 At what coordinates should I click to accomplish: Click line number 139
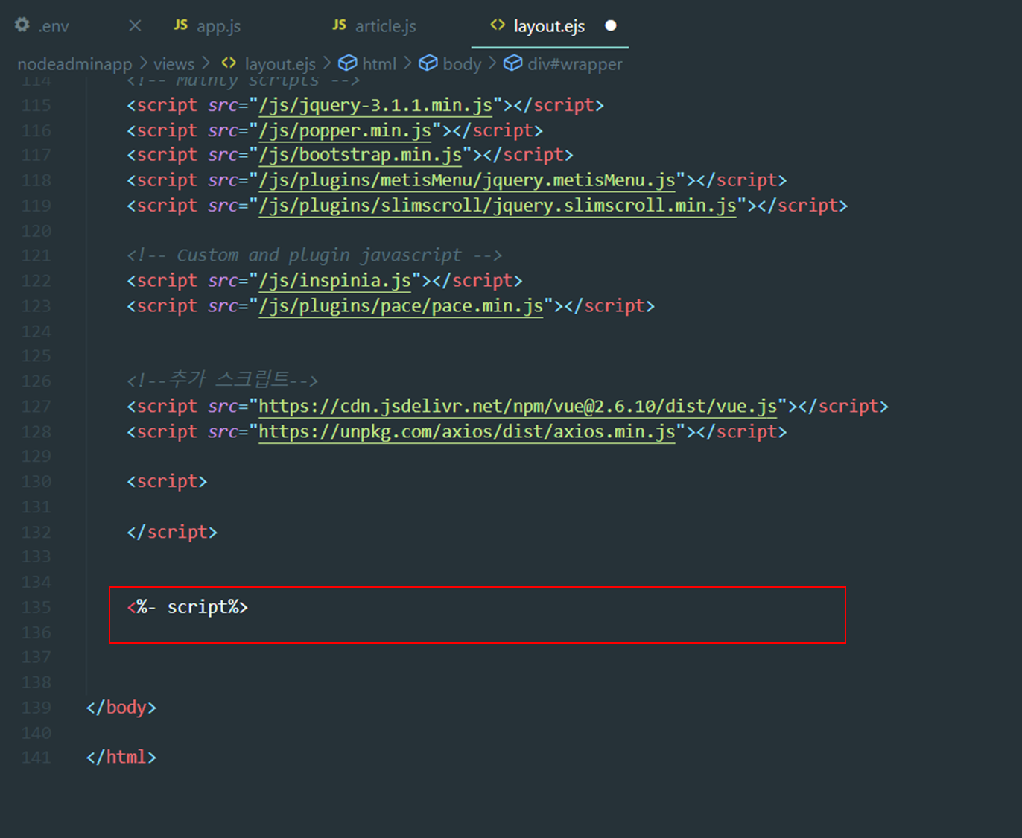tap(36, 708)
